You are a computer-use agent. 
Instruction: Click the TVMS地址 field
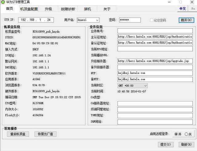155,116
